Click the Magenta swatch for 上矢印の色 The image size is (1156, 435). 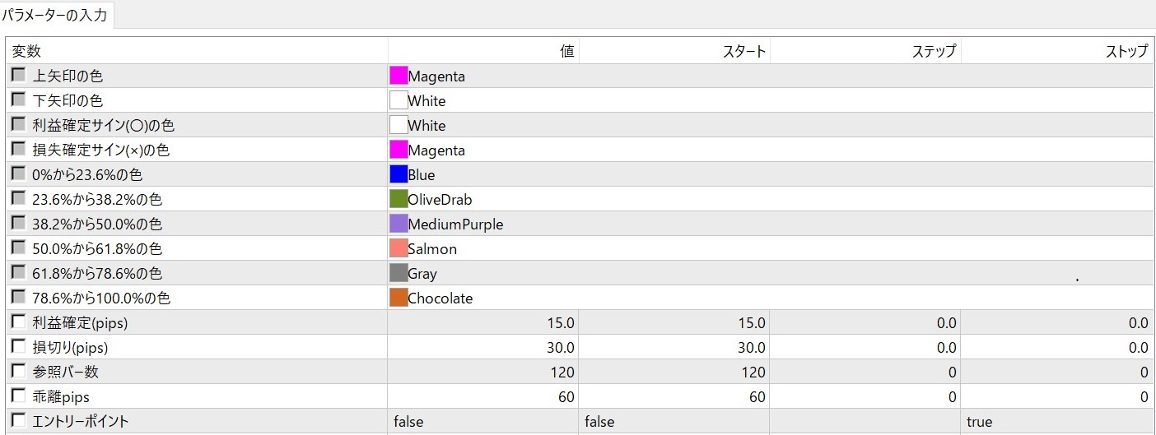399,76
